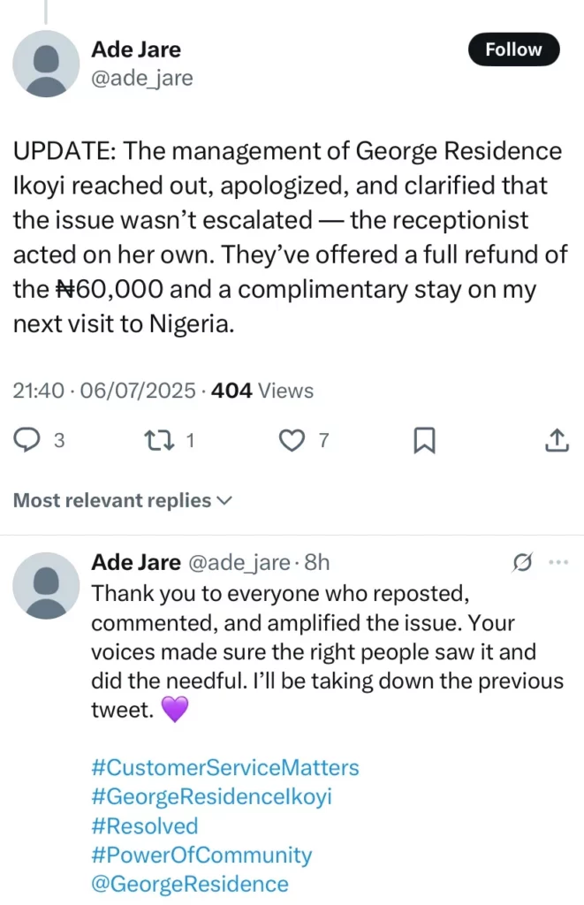Viewport: 584px width, 905px height.
Task: Open the #GeorgeResidenceIkoyi hashtag
Action: pyautogui.click(x=212, y=797)
